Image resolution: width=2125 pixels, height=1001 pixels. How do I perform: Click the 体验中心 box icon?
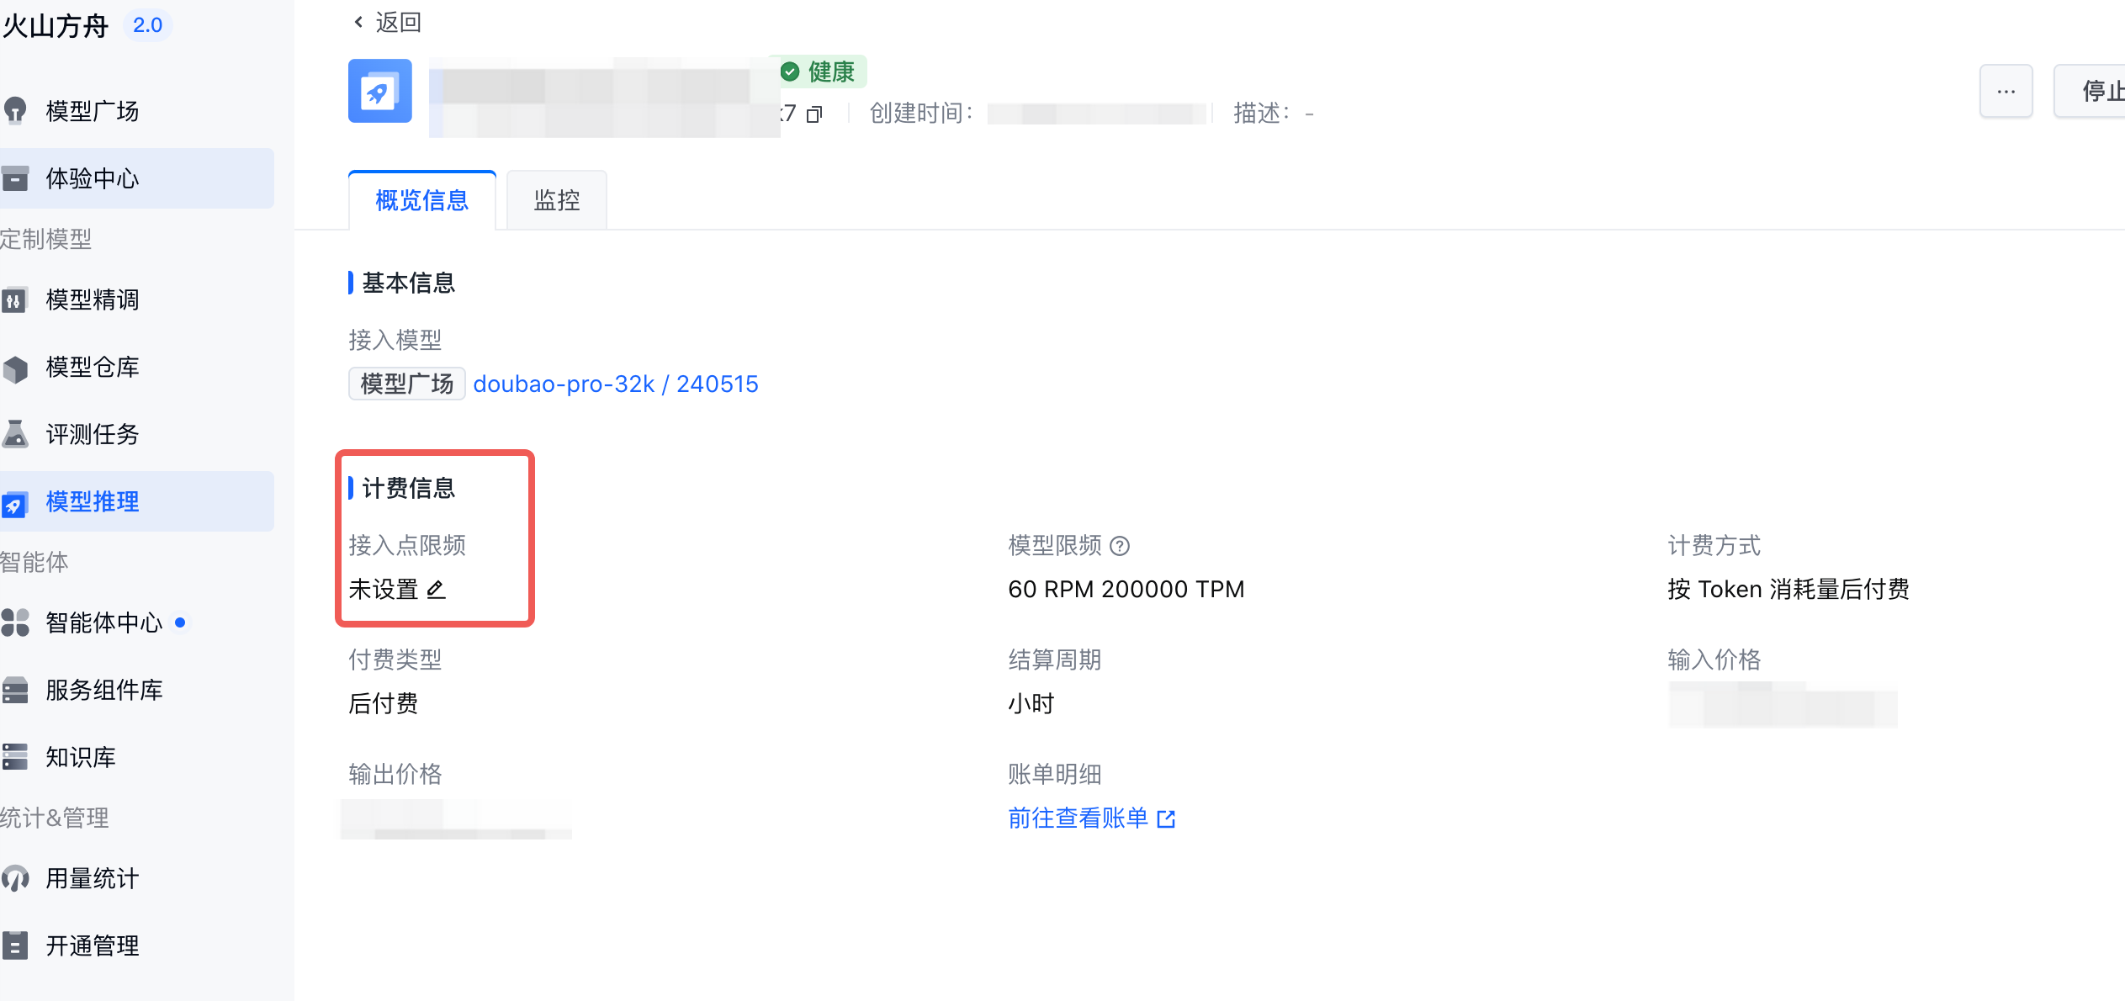[x=15, y=178]
